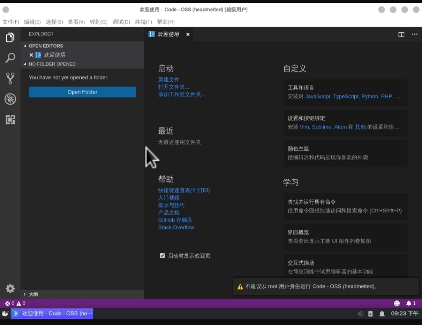422x325 pixels.
Task: Open the Explorer view in activity bar
Action: 10,37
